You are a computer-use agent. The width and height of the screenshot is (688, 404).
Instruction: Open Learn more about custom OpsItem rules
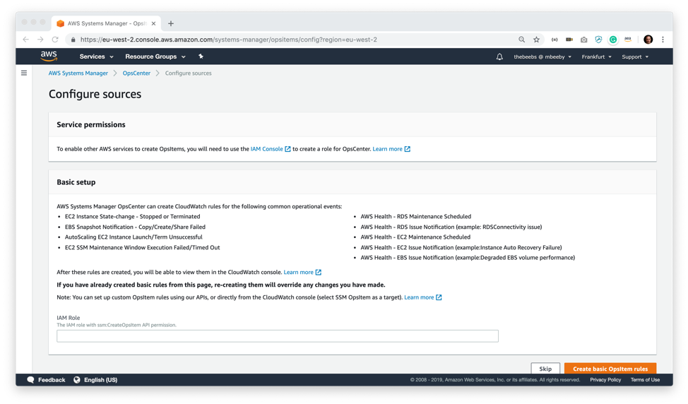(419, 297)
